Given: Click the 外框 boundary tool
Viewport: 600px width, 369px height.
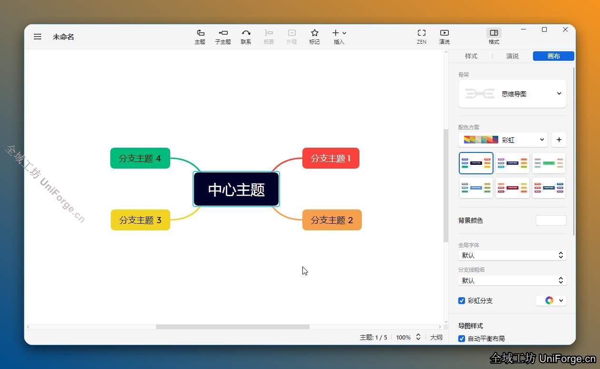Looking at the screenshot, I should coord(291,37).
